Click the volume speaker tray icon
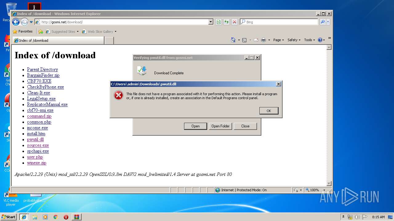The height and width of the screenshot is (221, 394). pyautogui.click(x=357, y=217)
